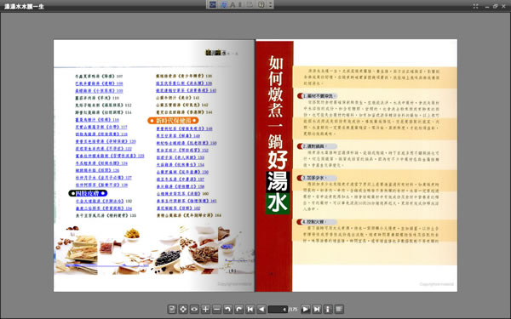
Task: Rotate page counterclockwise
Action: (x=227, y=309)
